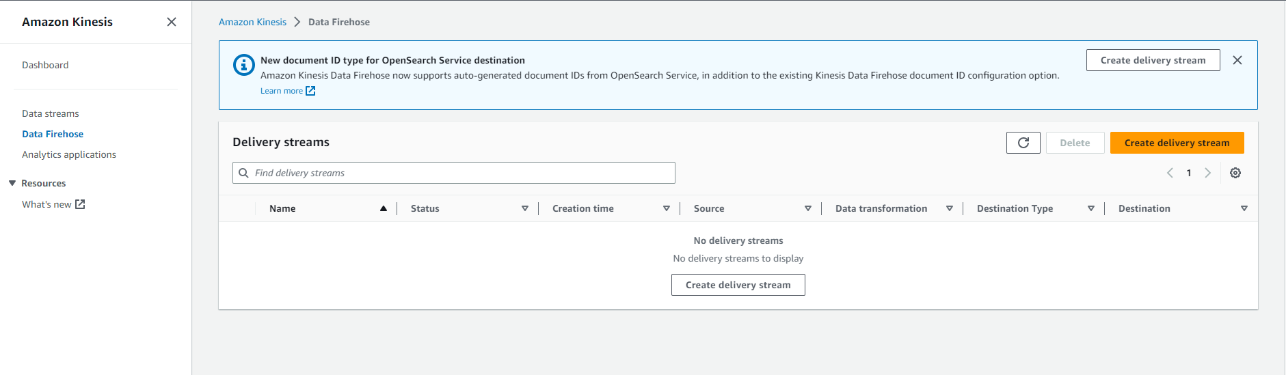Click the refresh delivery streams icon button
The height and width of the screenshot is (375, 1286).
pyautogui.click(x=1023, y=143)
